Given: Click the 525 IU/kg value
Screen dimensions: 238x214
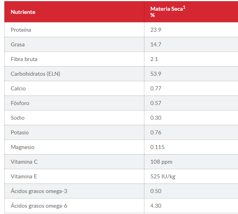Looking at the screenshot, I should 163,176.
